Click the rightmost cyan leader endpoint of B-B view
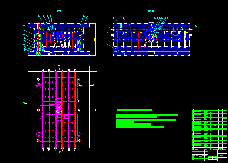The height and width of the screenshot is (163, 228). click(196, 26)
